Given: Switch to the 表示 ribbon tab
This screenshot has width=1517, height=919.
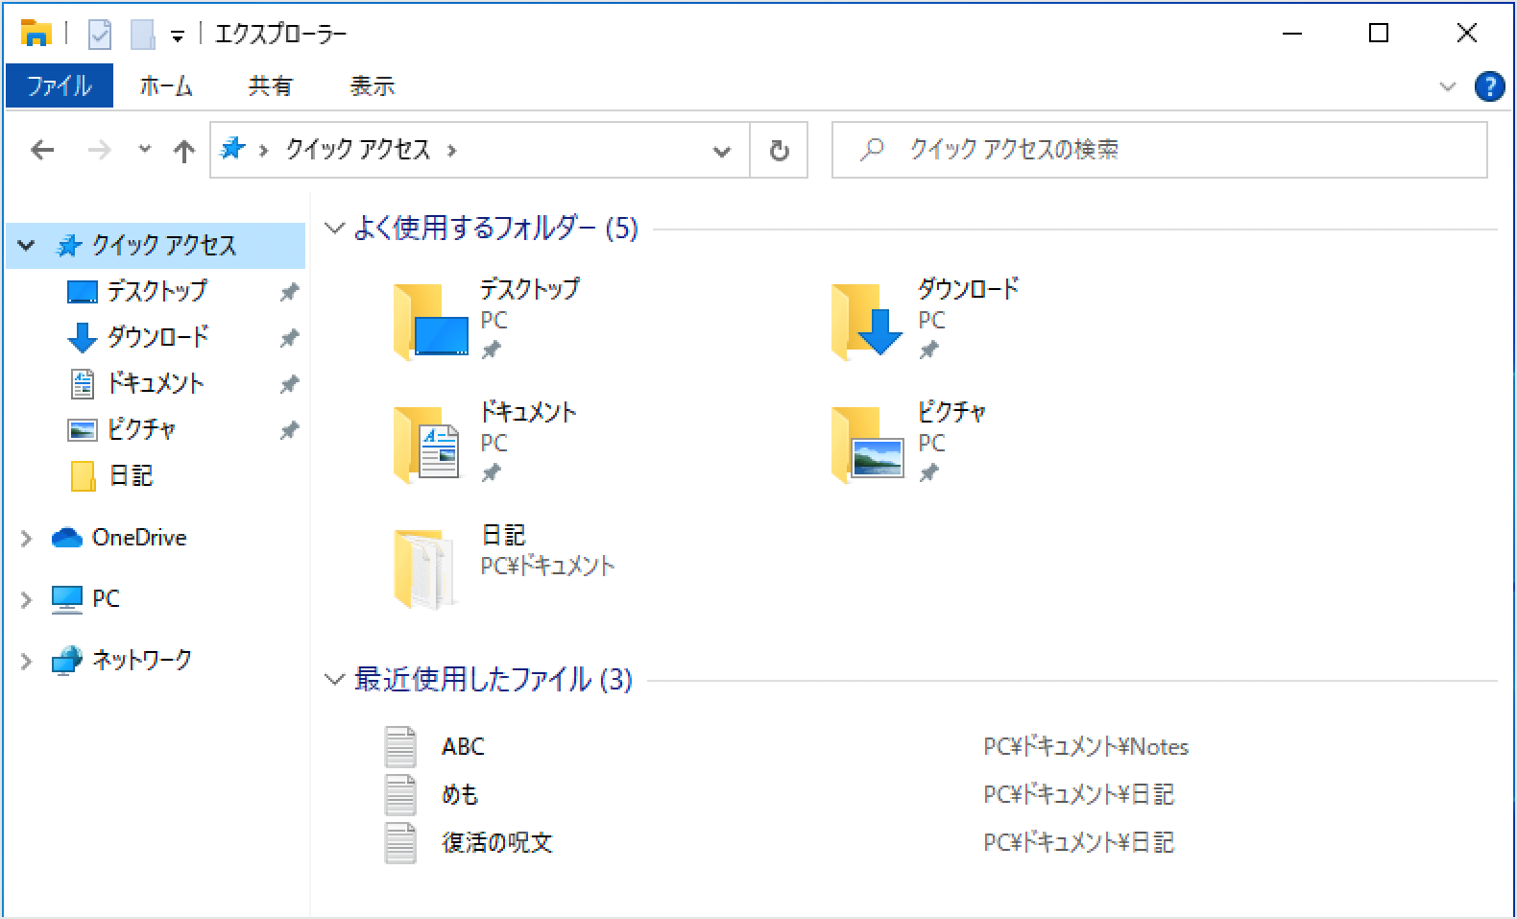Looking at the screenshot, I should pyautogui.click(x=372, y=85).
